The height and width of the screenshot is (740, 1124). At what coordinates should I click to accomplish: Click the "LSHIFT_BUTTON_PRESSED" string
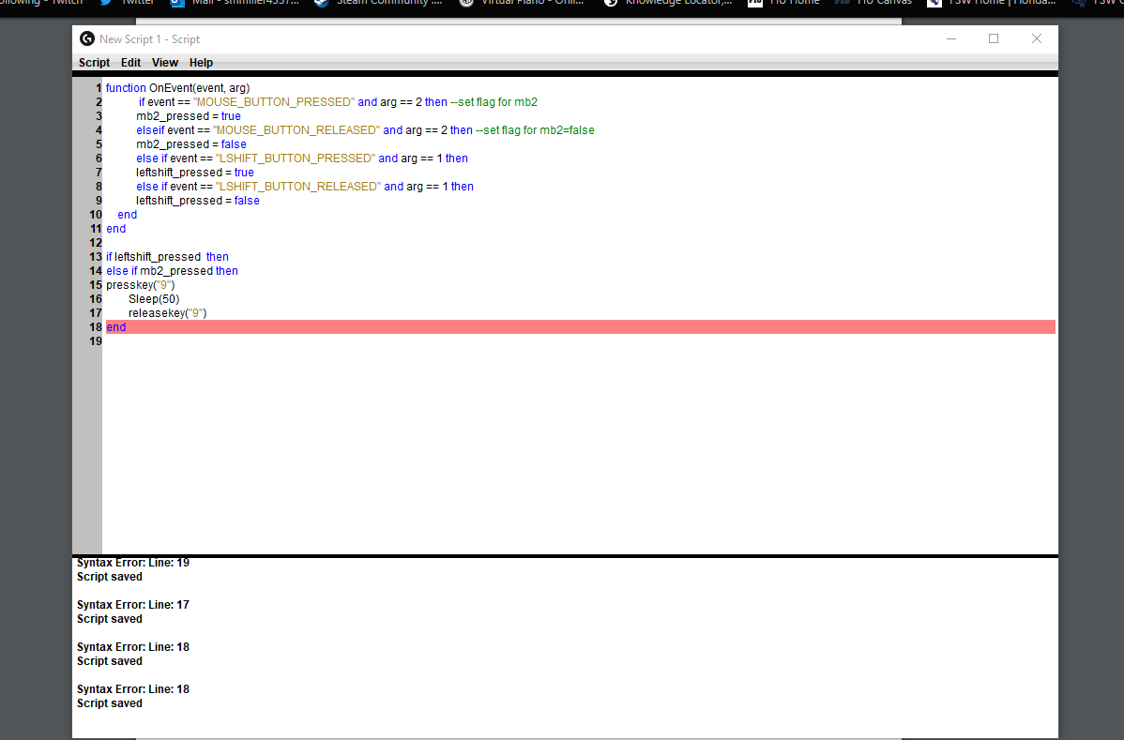[x=296, y=159]
